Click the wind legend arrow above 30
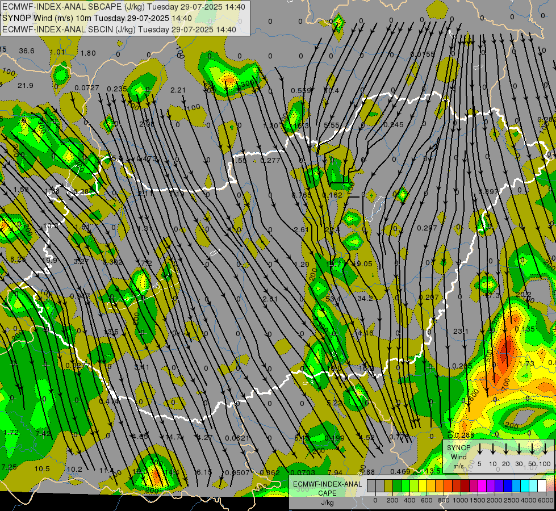 click(x=519, y=449)
